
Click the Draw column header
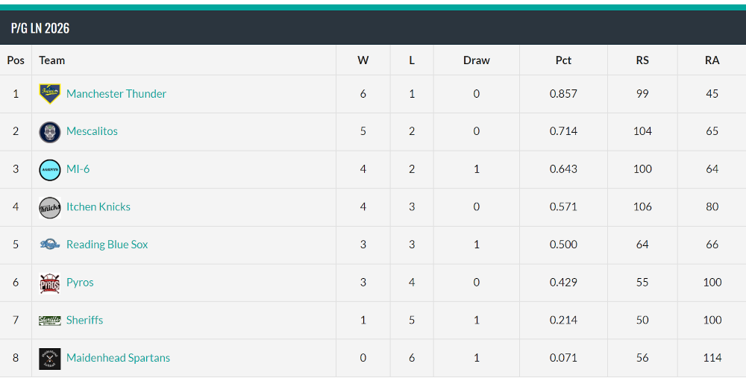point(476,60)
